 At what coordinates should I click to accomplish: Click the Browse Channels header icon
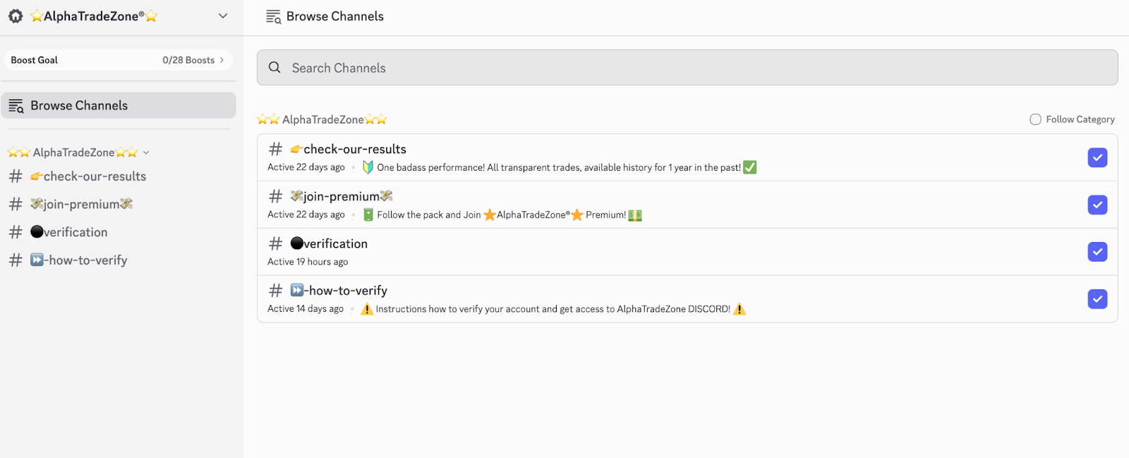coord(273,16)
